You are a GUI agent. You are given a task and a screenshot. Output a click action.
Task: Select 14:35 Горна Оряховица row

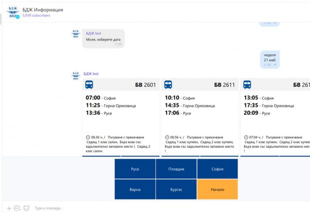(190, 106)
